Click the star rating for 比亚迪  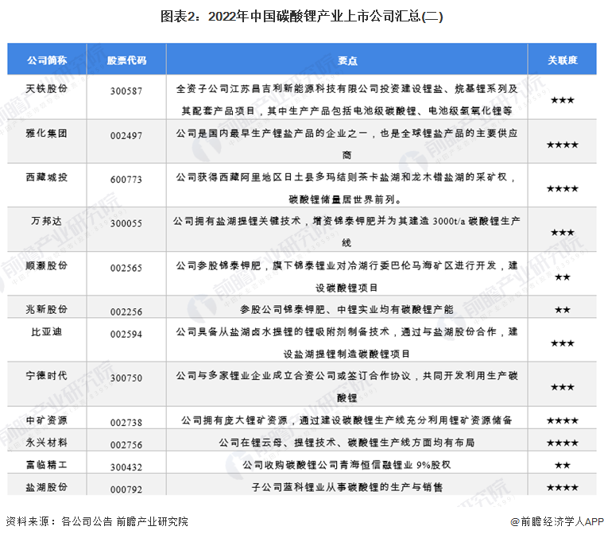click(x=563, y=343)
